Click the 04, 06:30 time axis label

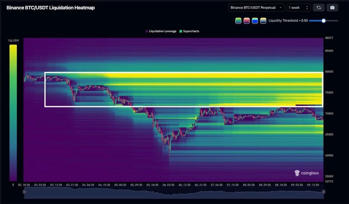click(88, 185)
